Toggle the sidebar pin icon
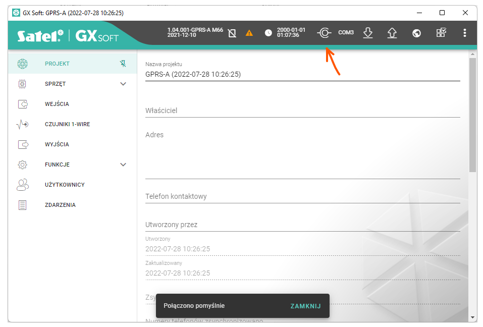Image resolution: width=483 pixels, height=327 pixels. click(123, 64)
